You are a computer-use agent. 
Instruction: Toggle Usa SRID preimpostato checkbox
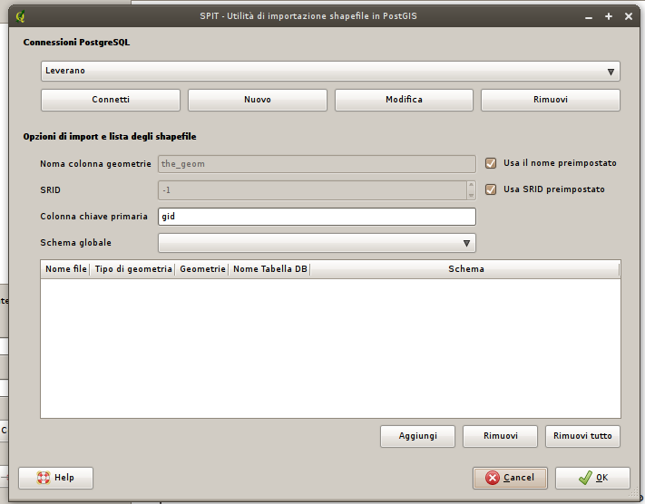click(491, 189)
